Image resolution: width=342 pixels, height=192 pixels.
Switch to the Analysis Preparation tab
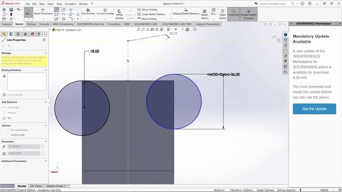click(208, 24)
